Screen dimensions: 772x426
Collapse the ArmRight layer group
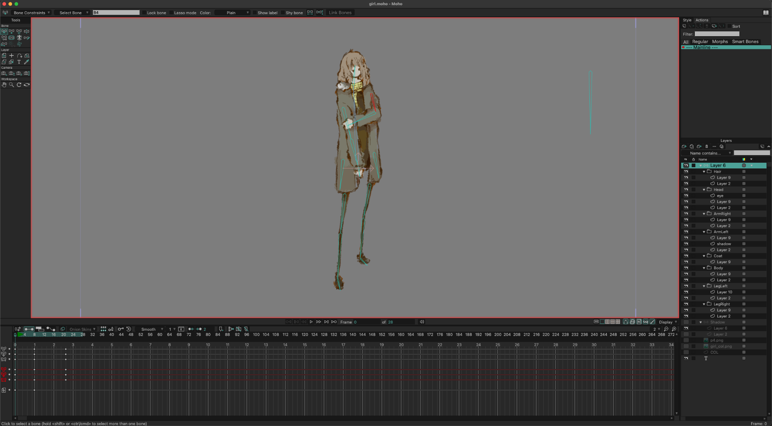click(x=704, y=214)
